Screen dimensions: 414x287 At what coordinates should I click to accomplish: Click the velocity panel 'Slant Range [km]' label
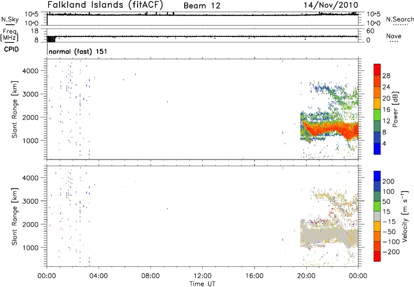coord(14,216)
